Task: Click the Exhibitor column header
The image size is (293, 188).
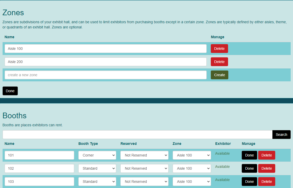Action: 223,144
